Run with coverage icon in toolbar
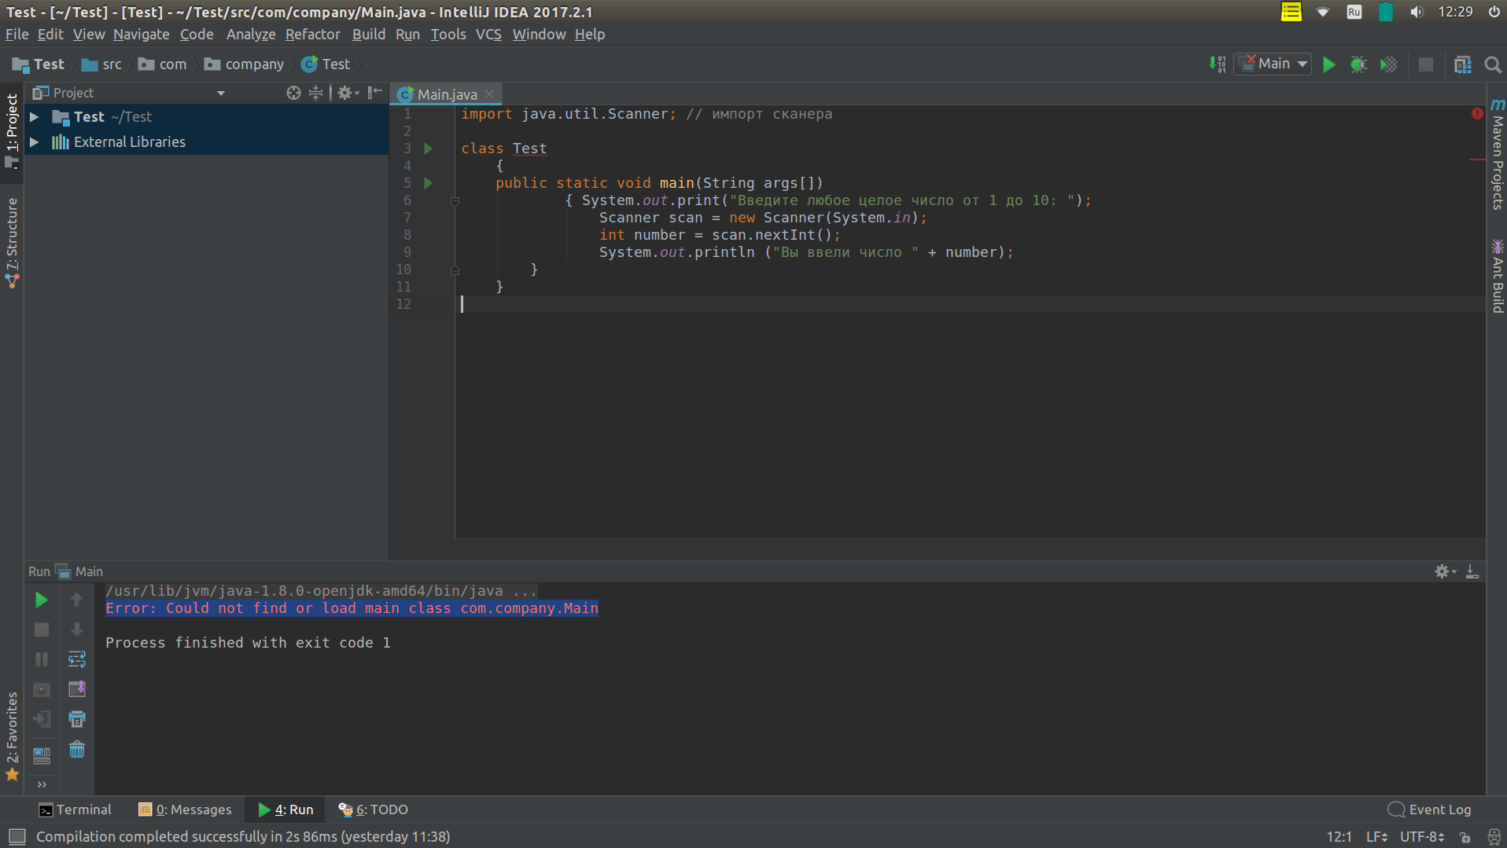 1389,64
